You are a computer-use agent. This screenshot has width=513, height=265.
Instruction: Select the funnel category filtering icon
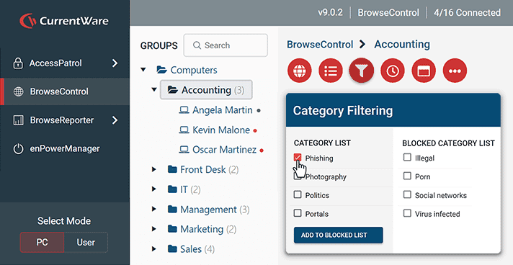(362, 71)
